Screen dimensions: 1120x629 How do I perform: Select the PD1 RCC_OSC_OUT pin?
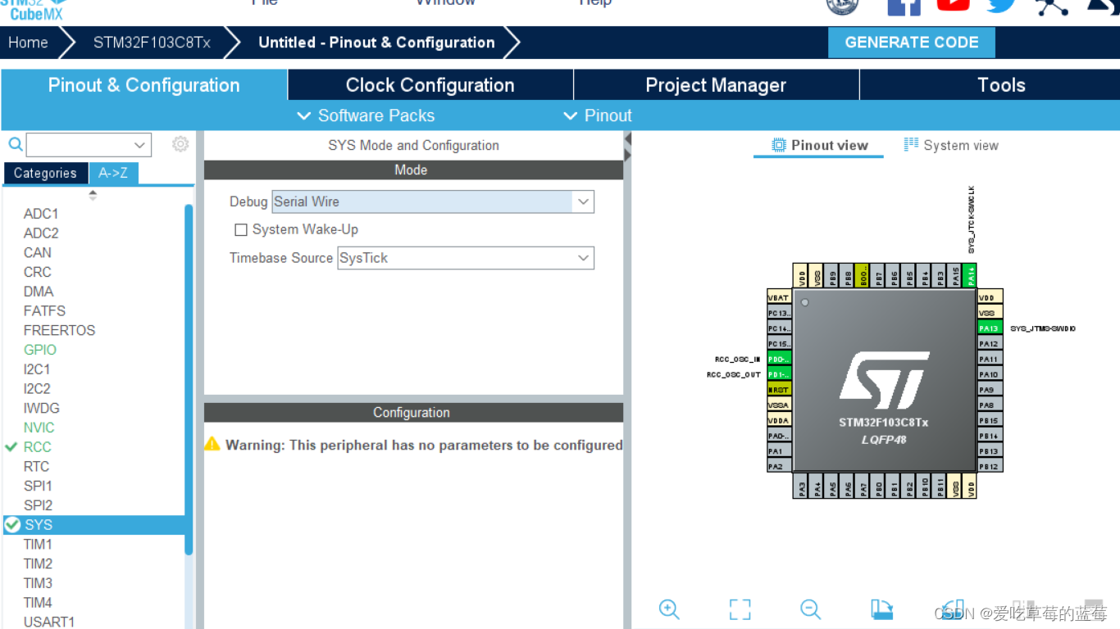click(779, 374)
